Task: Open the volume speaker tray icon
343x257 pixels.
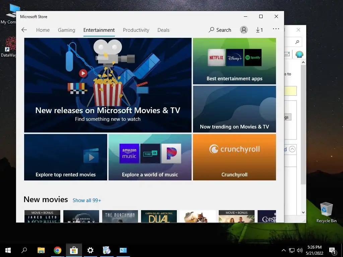Action: coord(300,250)
